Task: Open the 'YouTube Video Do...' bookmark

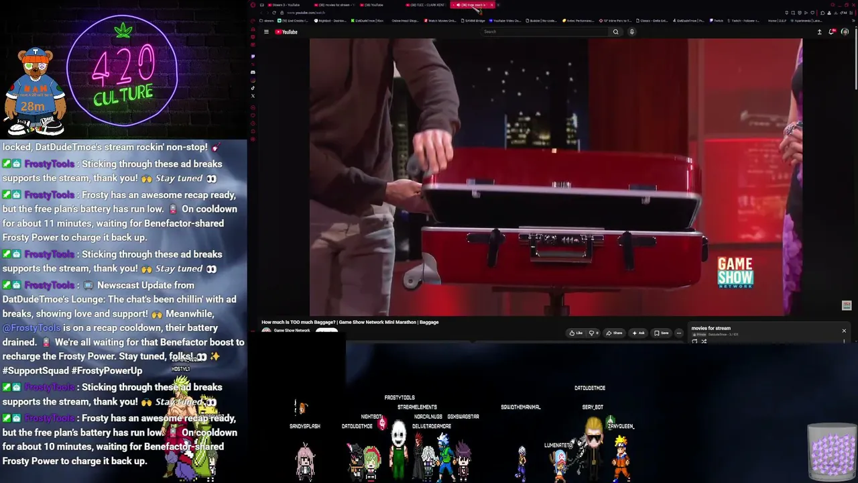Action: (506, 21)
